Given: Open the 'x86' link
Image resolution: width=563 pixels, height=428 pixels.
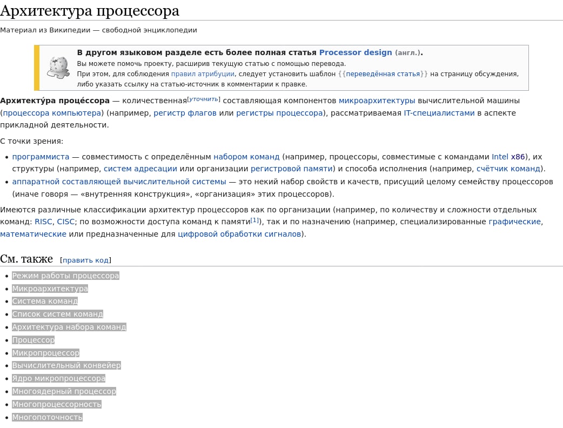Looking at the screenshot, I should tap(518, 157).
